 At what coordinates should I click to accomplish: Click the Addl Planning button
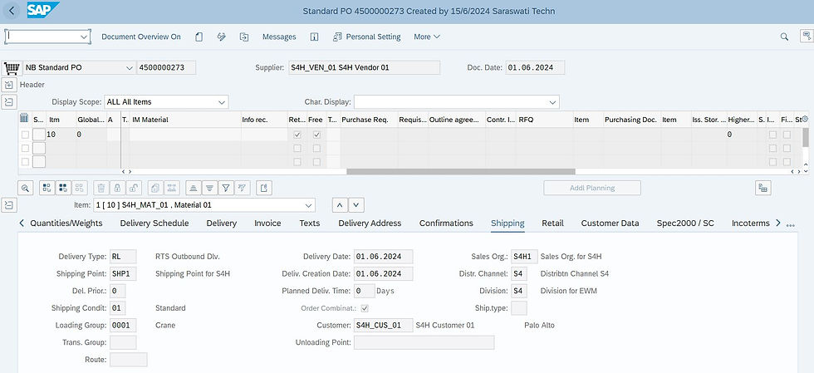(x=592, y=188)
